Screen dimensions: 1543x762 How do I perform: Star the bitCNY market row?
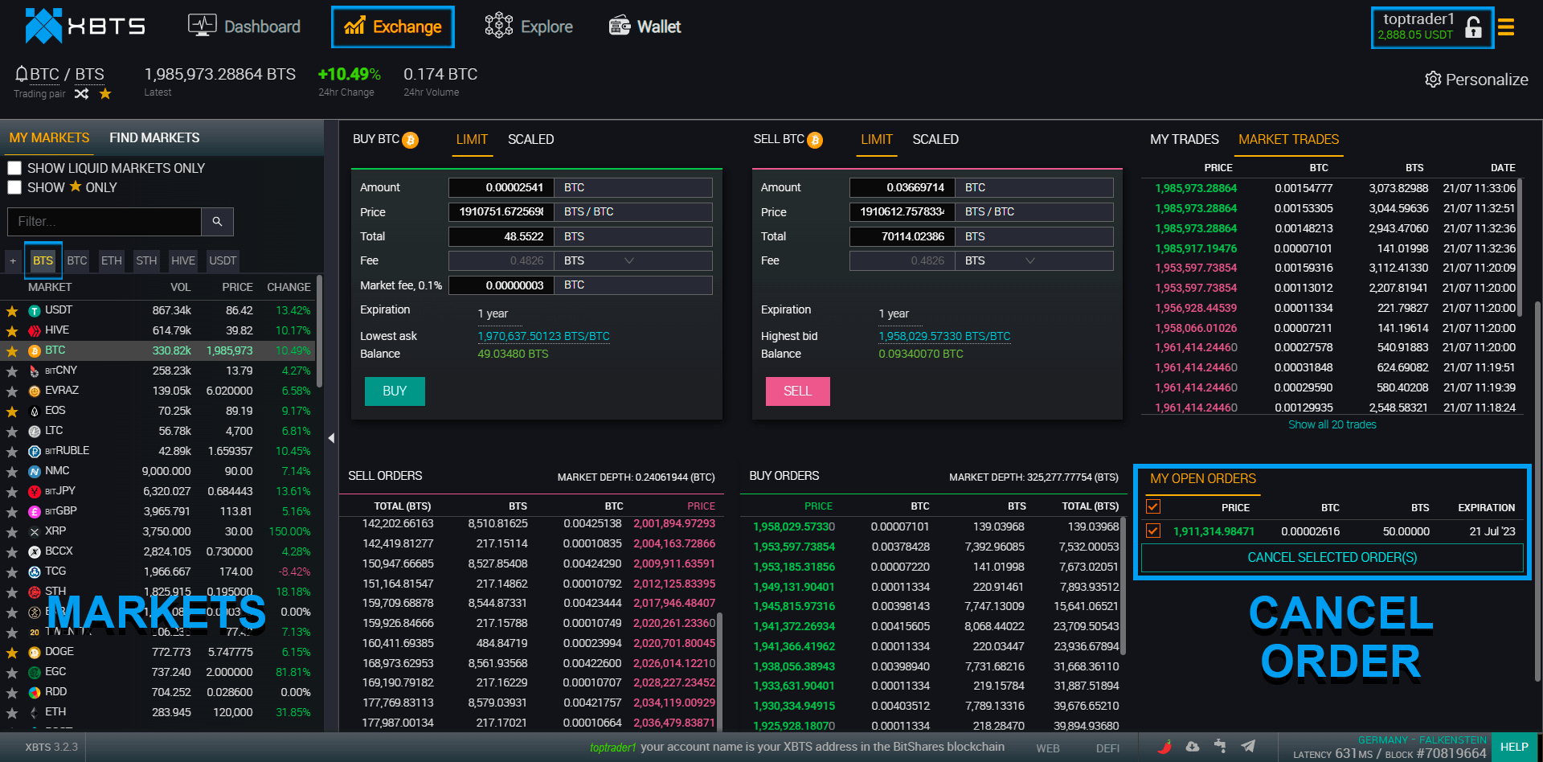point(12,371)
